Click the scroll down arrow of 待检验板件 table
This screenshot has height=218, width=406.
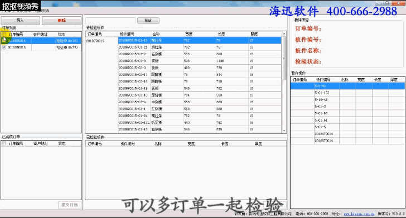(284, 131)
